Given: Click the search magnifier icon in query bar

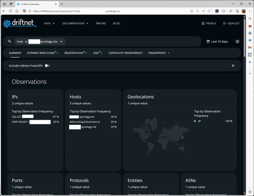Looking at the screenshot, I should coord(10,42).
